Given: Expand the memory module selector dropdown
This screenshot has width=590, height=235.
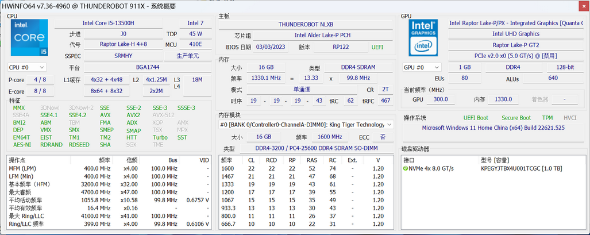Looking at the screenshot, I should pos(306,125).
